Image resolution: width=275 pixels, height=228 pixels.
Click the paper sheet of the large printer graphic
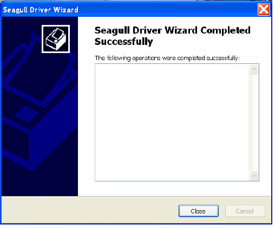tap(39, 71)
